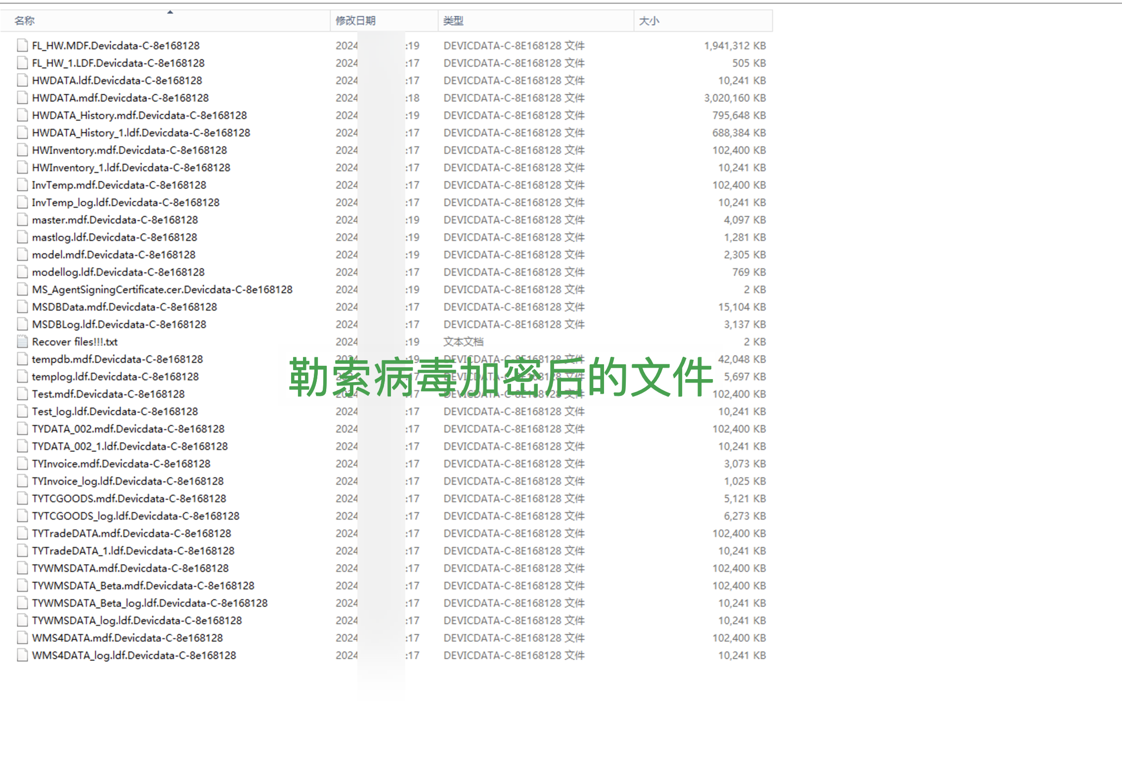Viewport: 1122px width, 771px height.
Task: Select file name TYInvoice_log.ldf.Devicdata-C-8e168128
Action: 128,481
